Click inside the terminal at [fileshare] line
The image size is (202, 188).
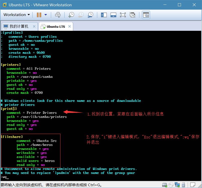12,137
